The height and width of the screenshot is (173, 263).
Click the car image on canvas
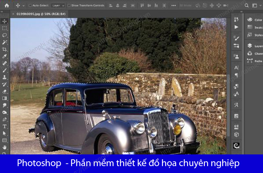point(116,118)
